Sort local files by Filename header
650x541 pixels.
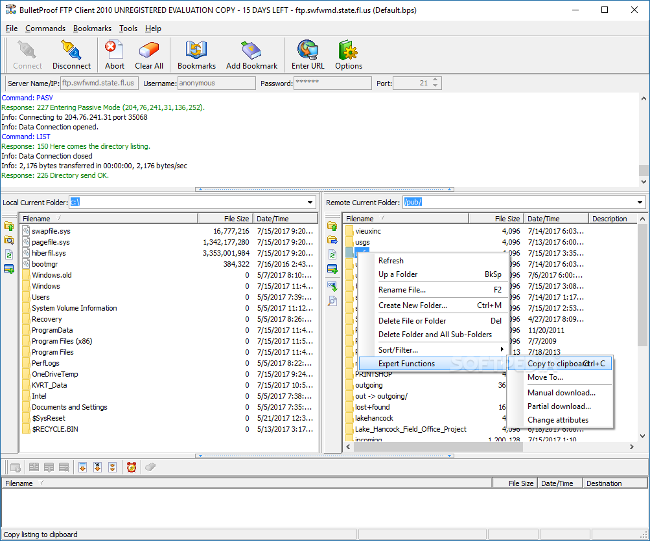click(x=109, y=219)
